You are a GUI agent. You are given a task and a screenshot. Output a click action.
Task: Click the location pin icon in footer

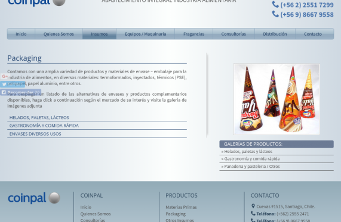point(253,206)
